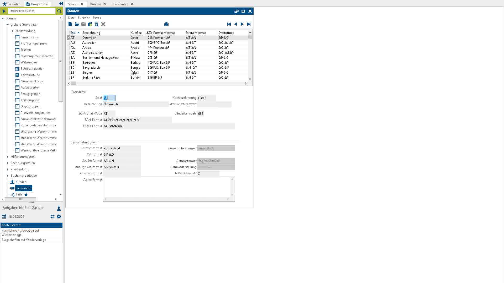504x283 pixels.
Task: Switch to the Favoriten tab
Action: click(x=12, y=4)
